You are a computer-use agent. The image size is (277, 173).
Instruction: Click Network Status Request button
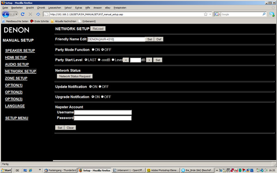click(75, 76)
